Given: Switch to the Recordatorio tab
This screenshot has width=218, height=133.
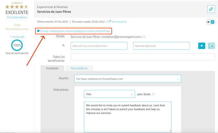Looking at the screenshot, I should (x=79, y=68).
